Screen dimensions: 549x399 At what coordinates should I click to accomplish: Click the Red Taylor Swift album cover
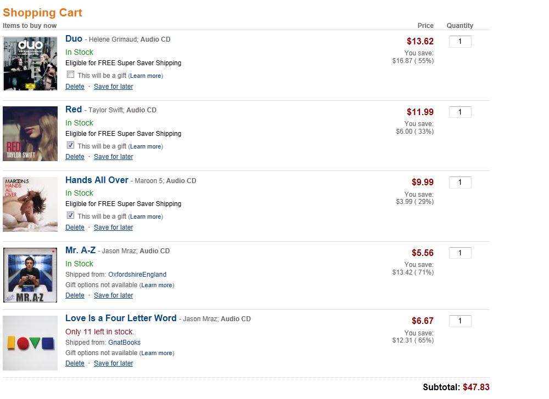[x=30, y=134]
